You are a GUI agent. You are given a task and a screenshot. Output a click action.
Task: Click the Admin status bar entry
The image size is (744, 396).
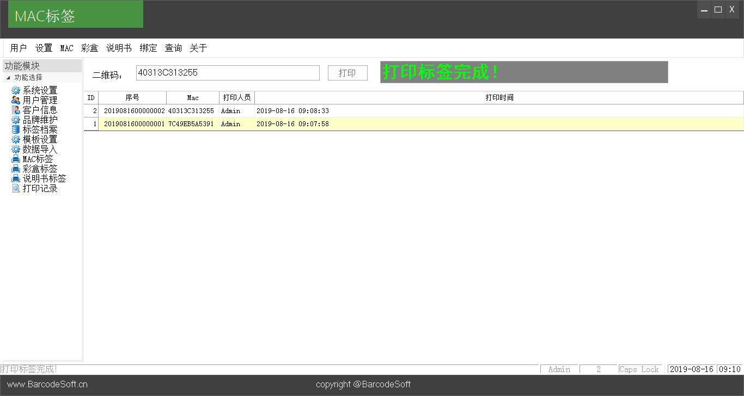tap(559, 369)
